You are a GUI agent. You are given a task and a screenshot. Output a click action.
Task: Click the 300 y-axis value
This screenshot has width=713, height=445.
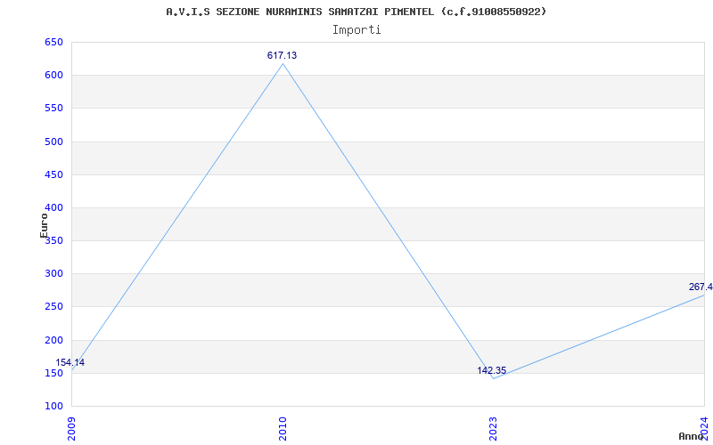[x=53, y=274]
